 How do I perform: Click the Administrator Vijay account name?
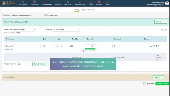tap(158, 3)
